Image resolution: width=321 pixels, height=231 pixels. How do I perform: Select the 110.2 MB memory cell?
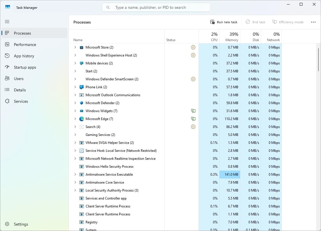tap(230, 119)
